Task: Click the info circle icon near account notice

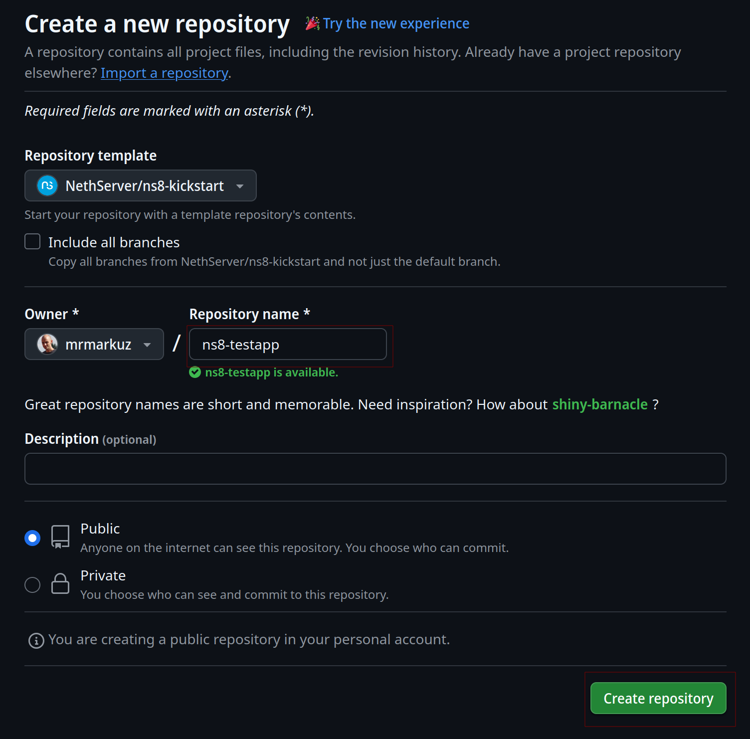Action: (x=36, y=640)
